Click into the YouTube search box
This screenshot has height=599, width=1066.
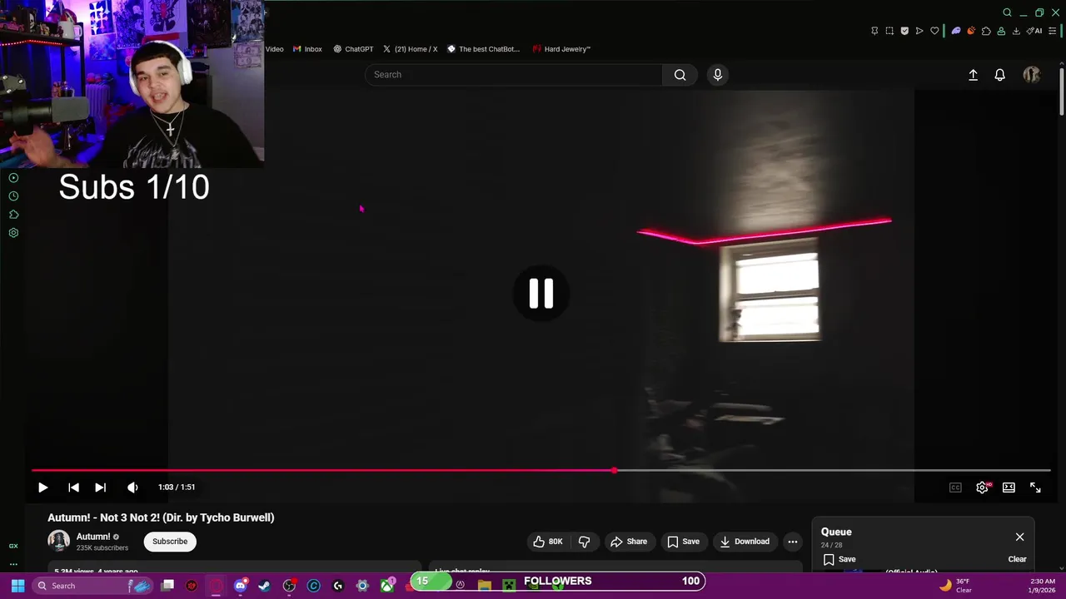point(514,75)
